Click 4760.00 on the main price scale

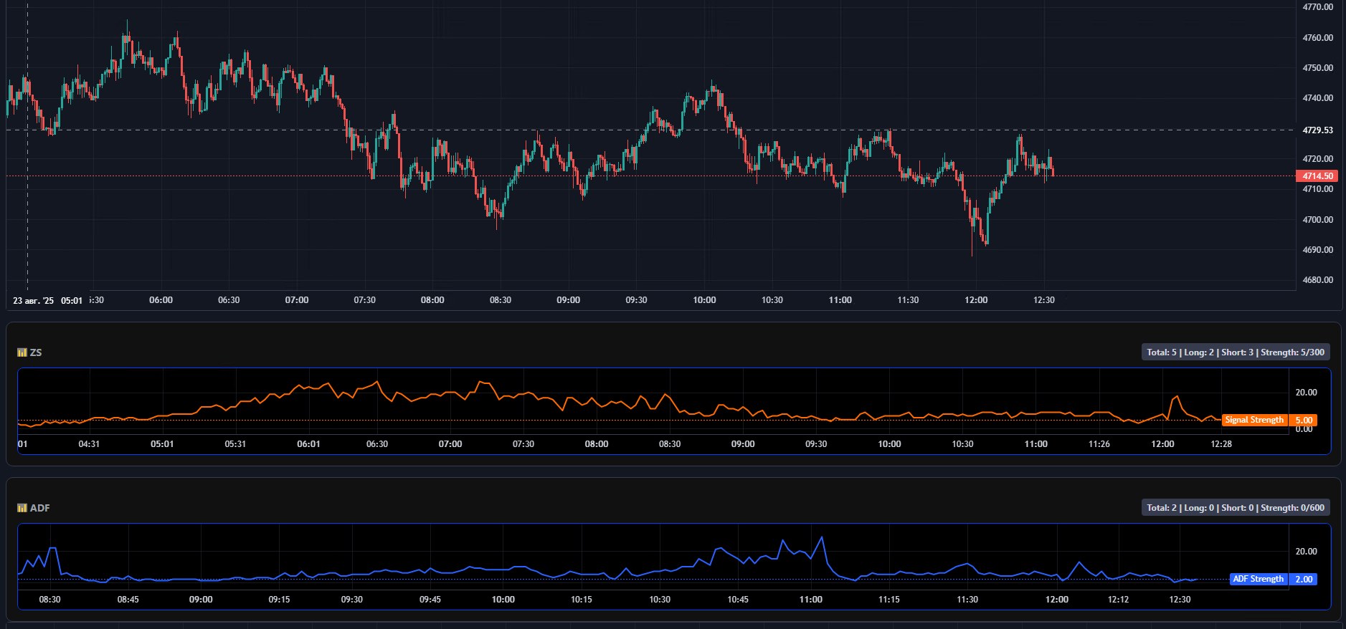pyautogui.click(x=1317, y=38)
